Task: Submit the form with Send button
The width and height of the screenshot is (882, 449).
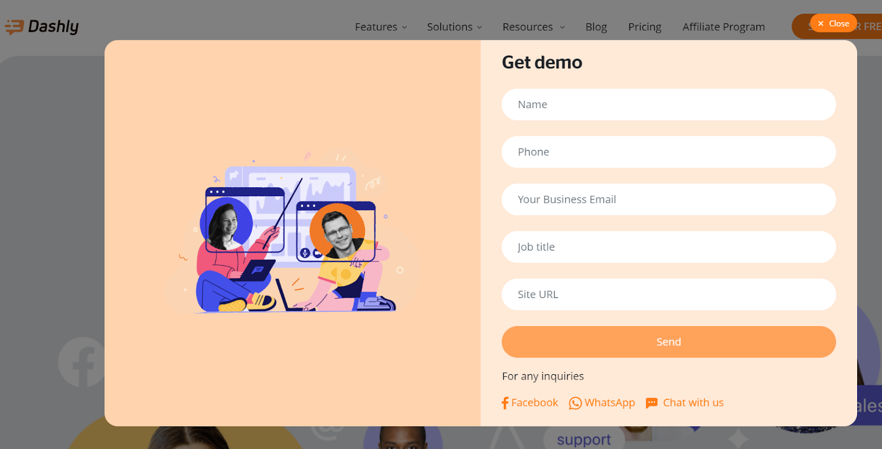Action: 669,342
